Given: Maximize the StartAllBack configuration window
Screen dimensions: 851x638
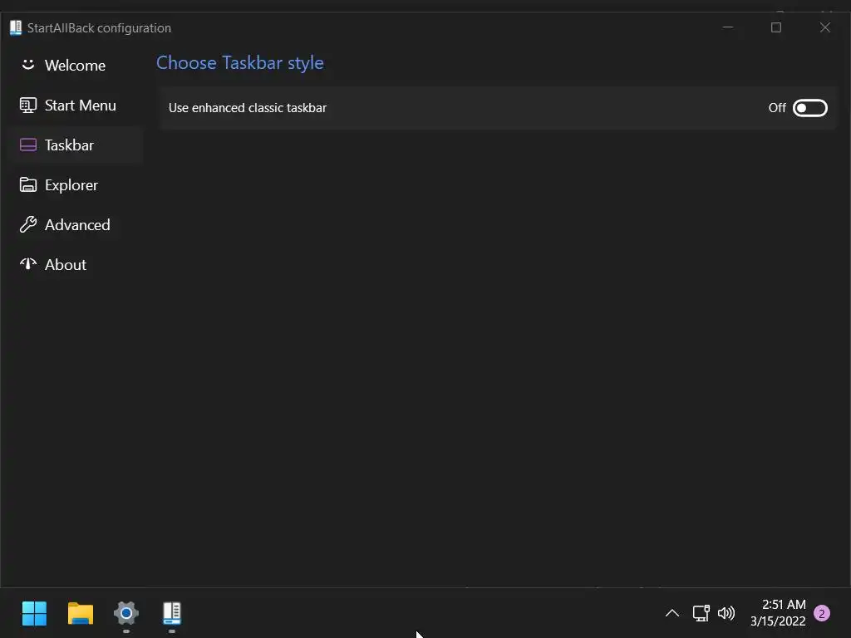Looking at the screenshot, I should 776,27.
